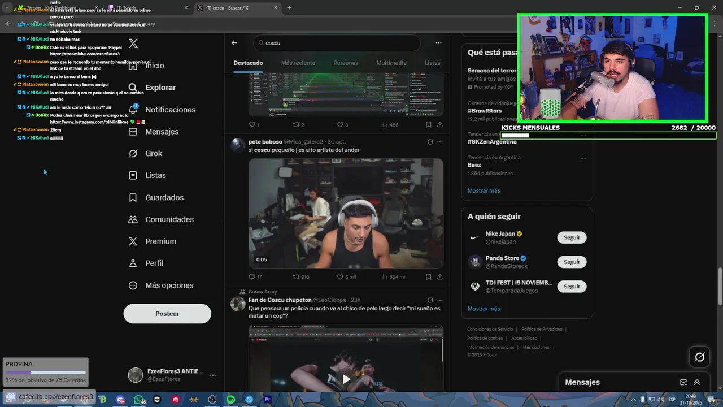723x407 pixels.
Task: Open search settings three-dot menu
Action: (x=438, y=43)
